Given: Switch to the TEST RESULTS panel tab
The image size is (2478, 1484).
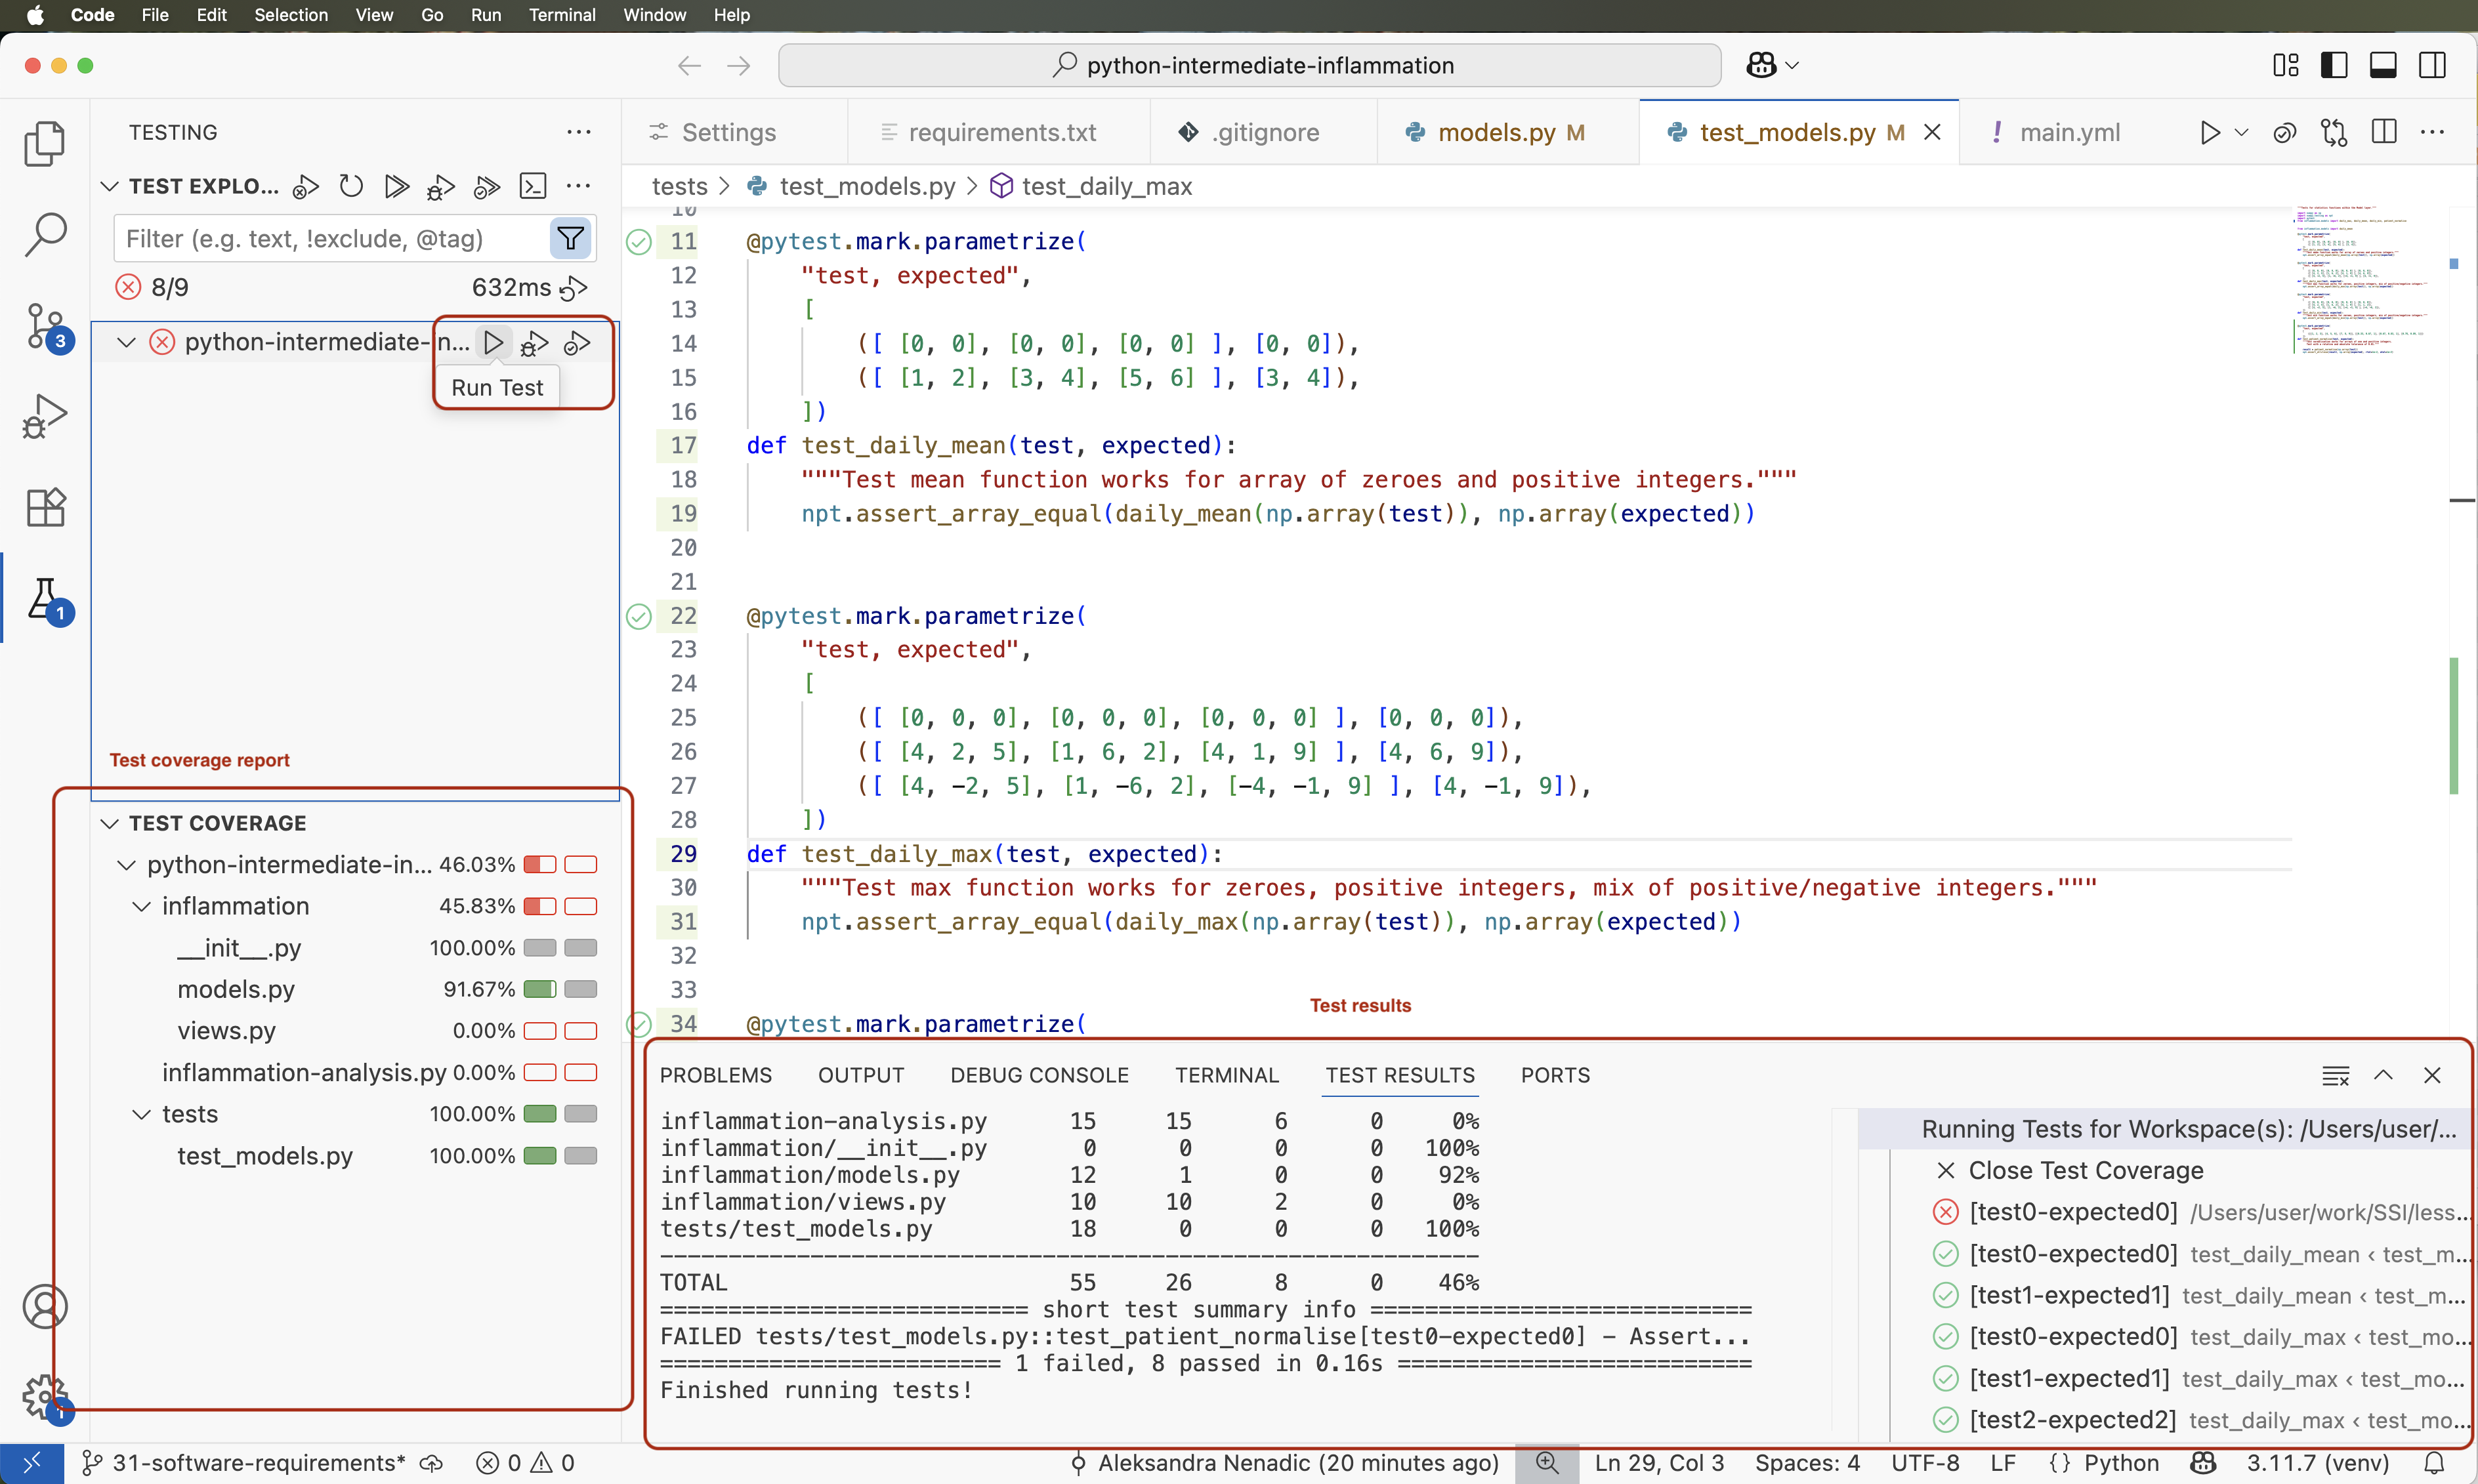Looking at the screenshot, I should click(1399, 1075).
